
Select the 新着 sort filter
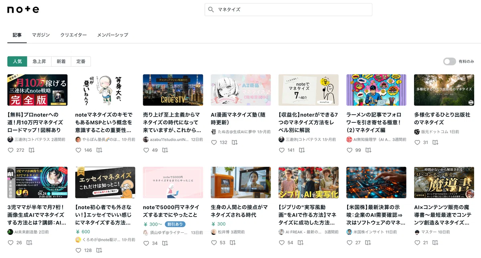pyautogui.click(x=61, y=61)
